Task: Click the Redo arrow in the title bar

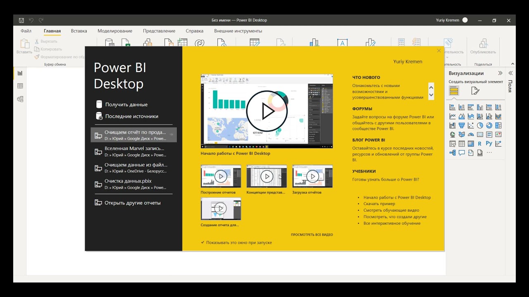Action: tap(41, 20)
